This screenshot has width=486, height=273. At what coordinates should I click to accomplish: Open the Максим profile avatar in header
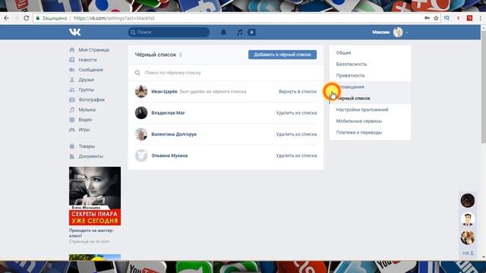tap(398, 32)
